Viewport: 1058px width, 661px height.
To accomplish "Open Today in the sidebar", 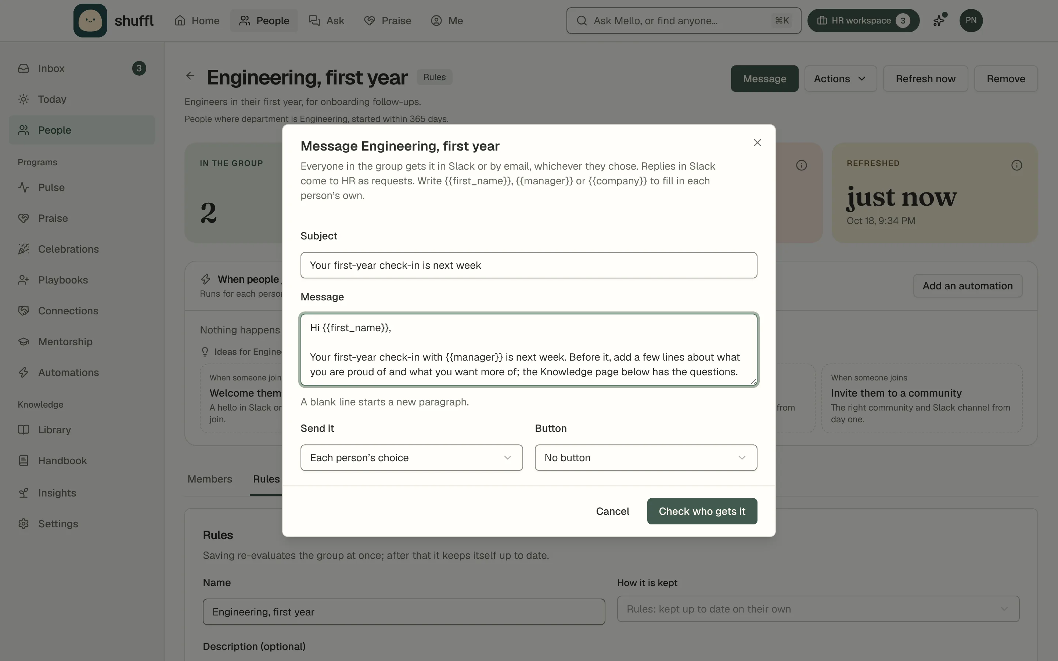I will click(x=82, y=99).
